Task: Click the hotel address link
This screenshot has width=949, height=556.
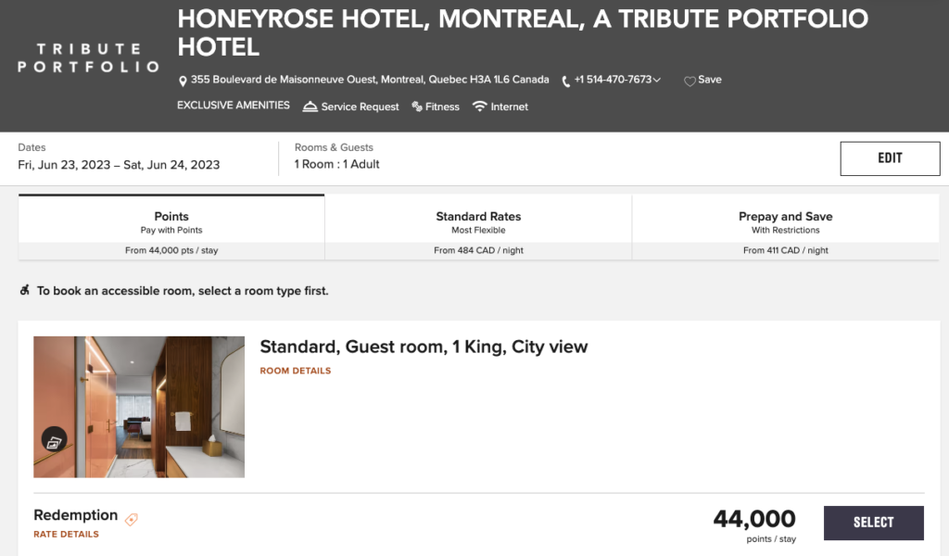Action: point(369,80)
